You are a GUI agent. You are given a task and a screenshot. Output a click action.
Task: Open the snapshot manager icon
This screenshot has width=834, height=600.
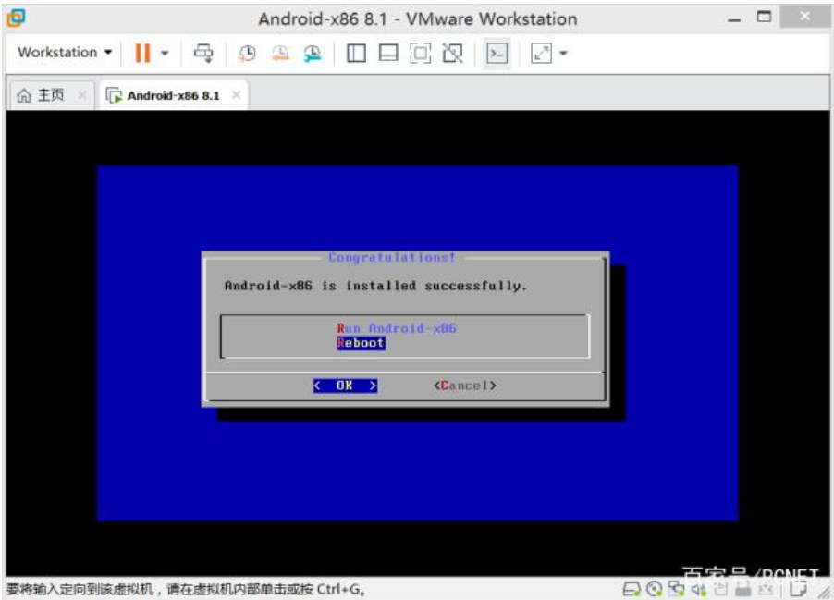click(313, 53)
